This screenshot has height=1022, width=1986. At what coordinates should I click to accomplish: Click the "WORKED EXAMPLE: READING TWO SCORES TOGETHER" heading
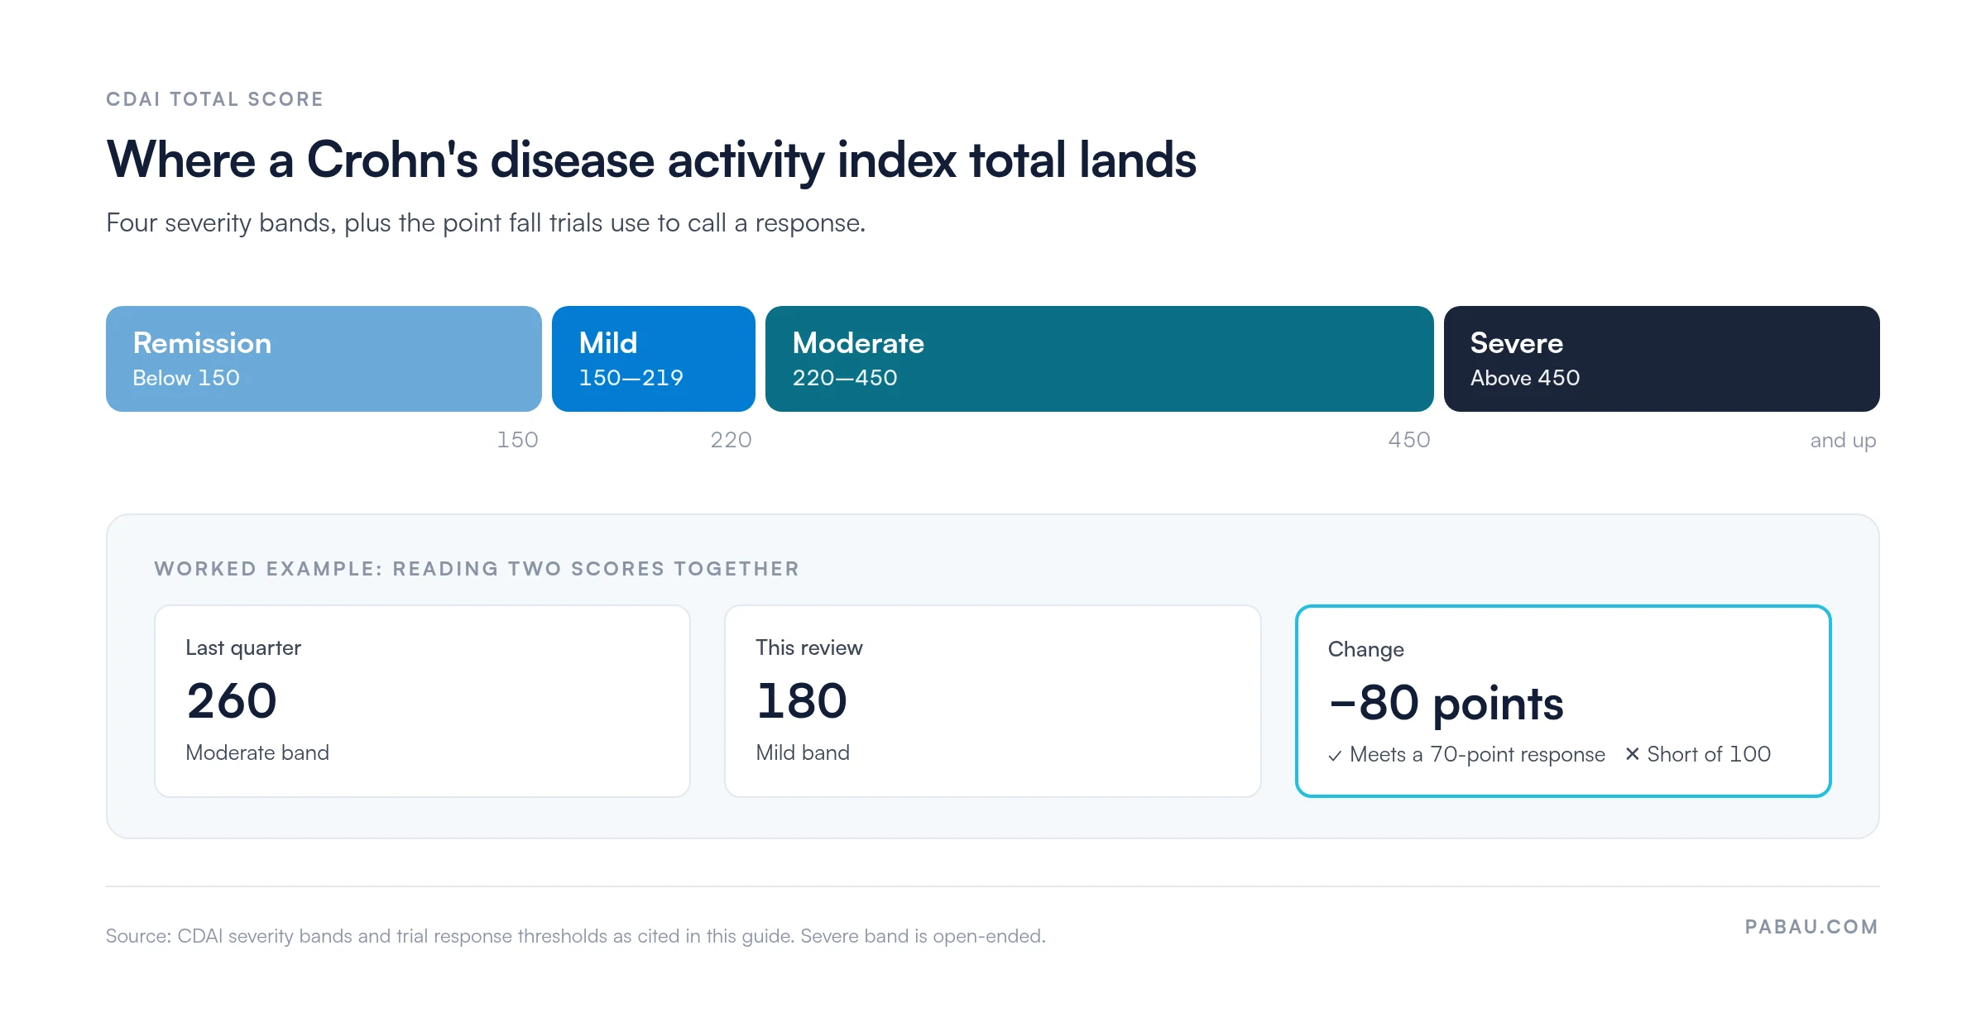point(477,569)
